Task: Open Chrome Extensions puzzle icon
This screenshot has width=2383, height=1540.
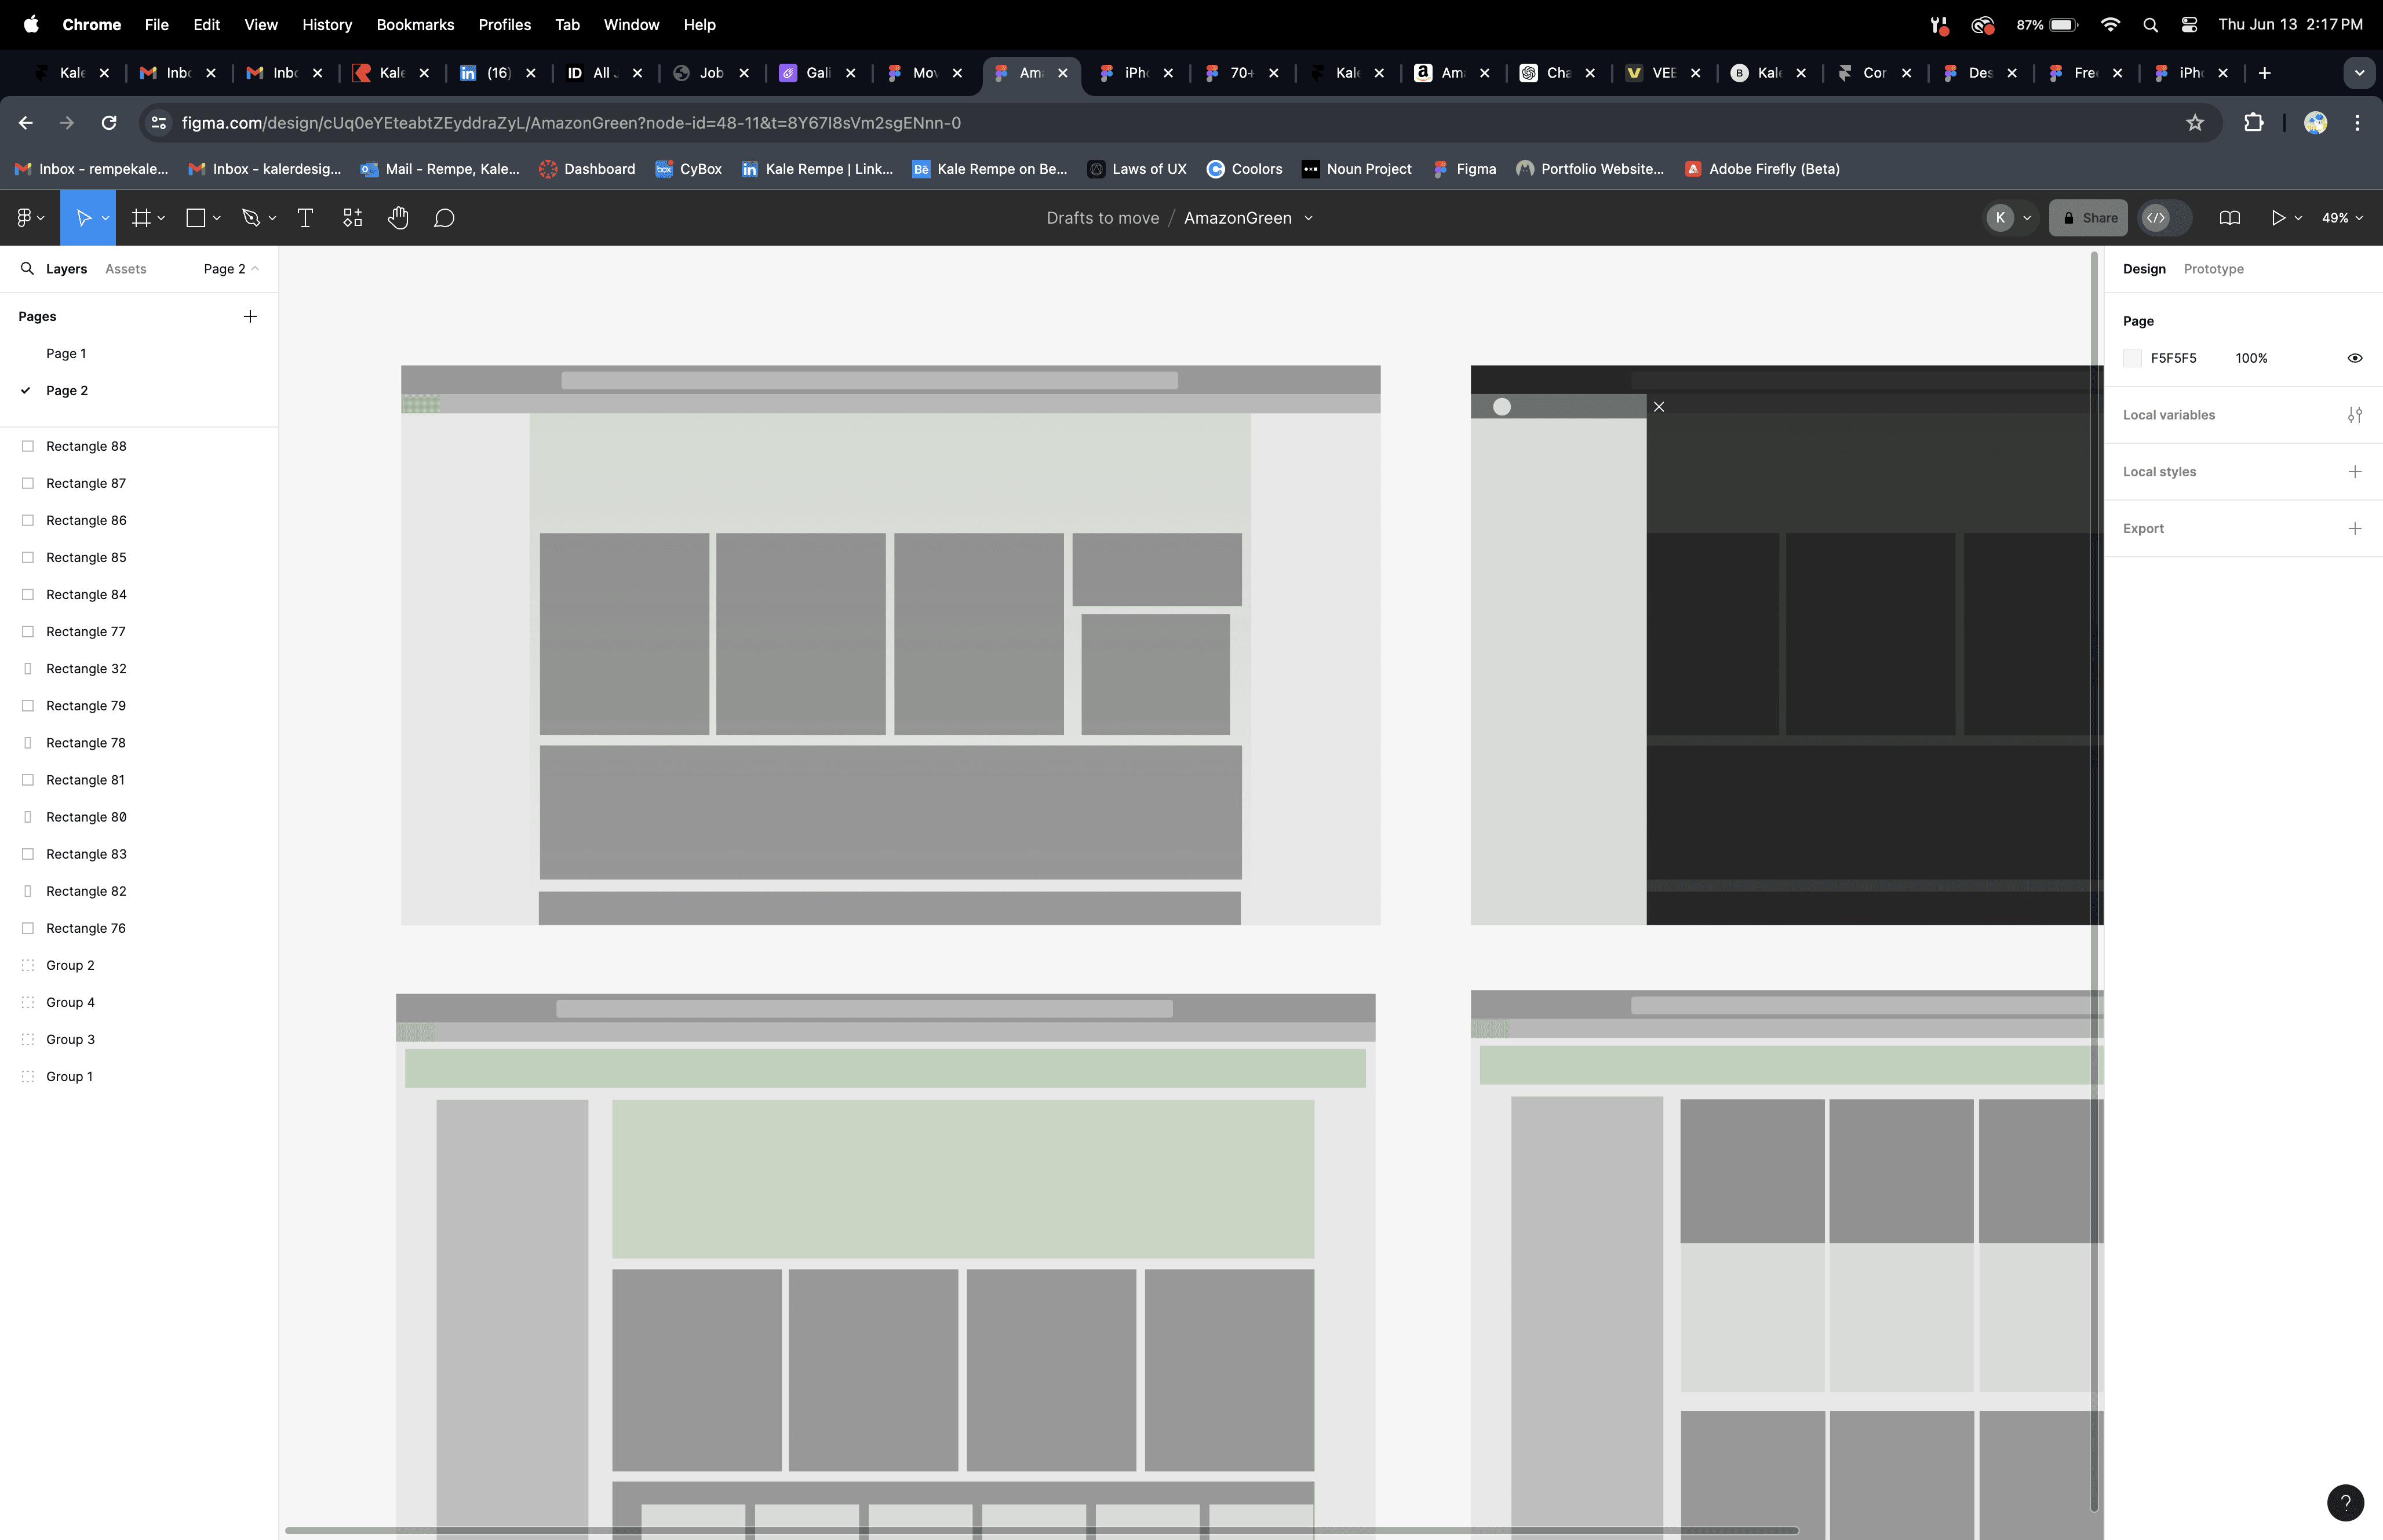Action: pos(2254,123)
